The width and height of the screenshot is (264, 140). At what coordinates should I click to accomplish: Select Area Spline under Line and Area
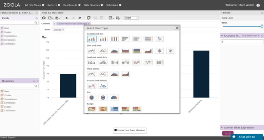(148, 51)
